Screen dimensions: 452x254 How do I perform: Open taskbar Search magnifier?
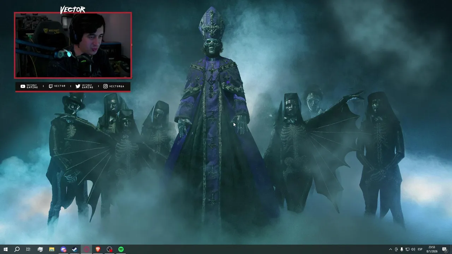coord(17,249)
